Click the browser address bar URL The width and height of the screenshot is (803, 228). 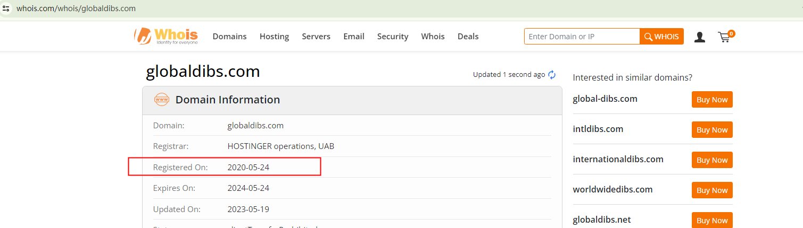[76, 8]
